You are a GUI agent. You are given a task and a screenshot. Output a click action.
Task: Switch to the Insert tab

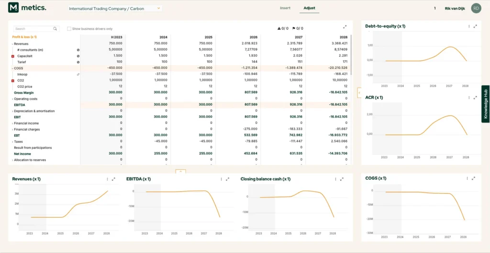(285, 8)
